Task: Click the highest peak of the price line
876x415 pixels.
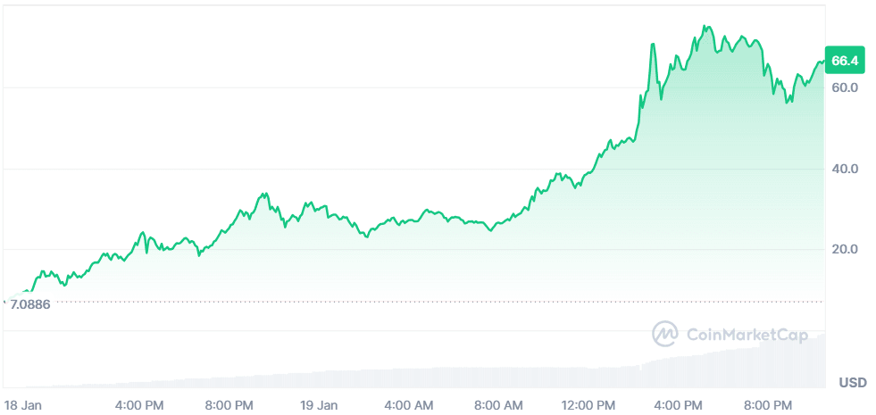Action: (x=705, y=27)
